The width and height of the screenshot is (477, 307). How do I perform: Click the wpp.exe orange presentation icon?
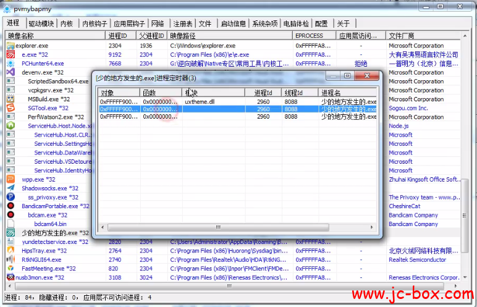pos(11,179)
